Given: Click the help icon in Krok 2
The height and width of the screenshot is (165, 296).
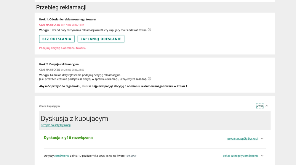Looking at the screenshot, I should (149, 79).
